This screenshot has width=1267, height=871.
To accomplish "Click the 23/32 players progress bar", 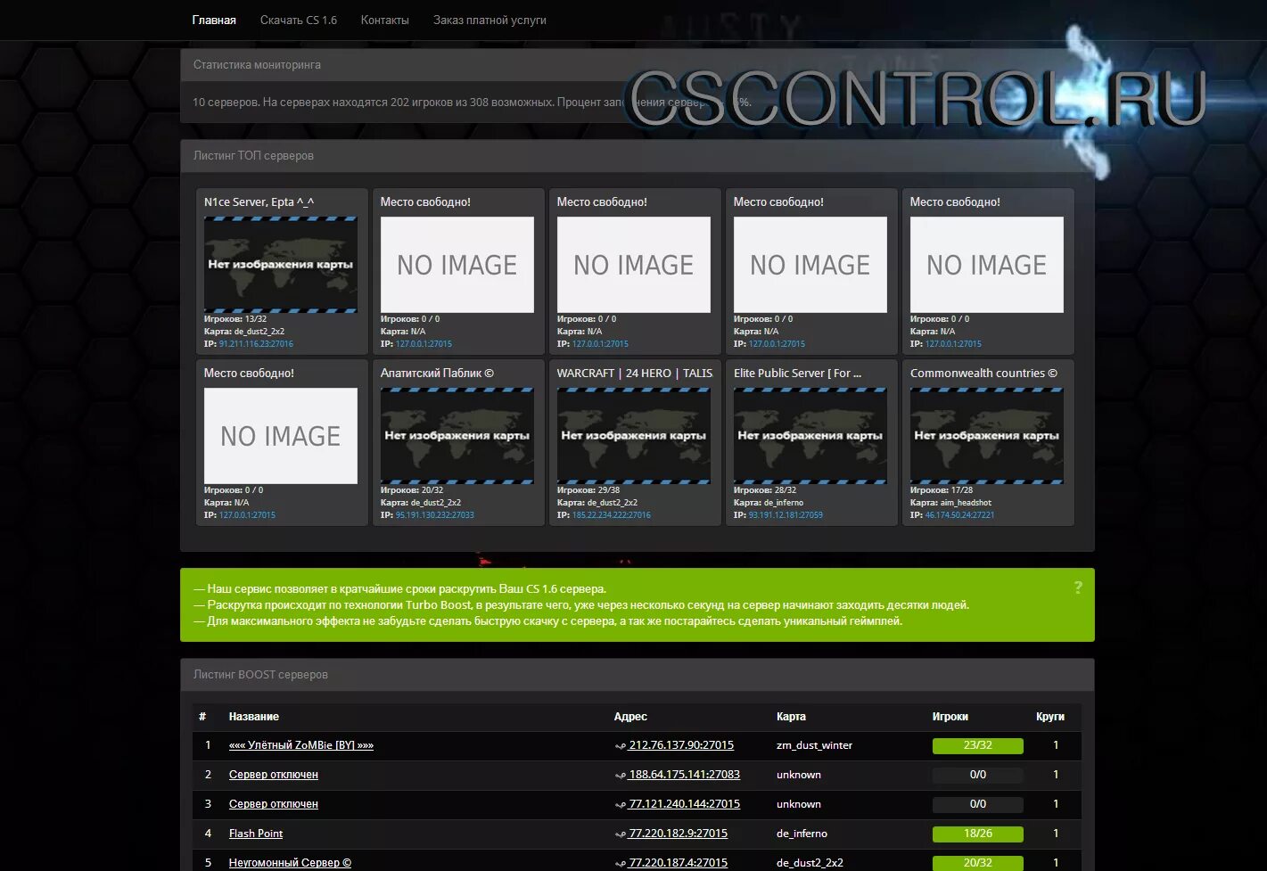I will [x=978, y=745].
